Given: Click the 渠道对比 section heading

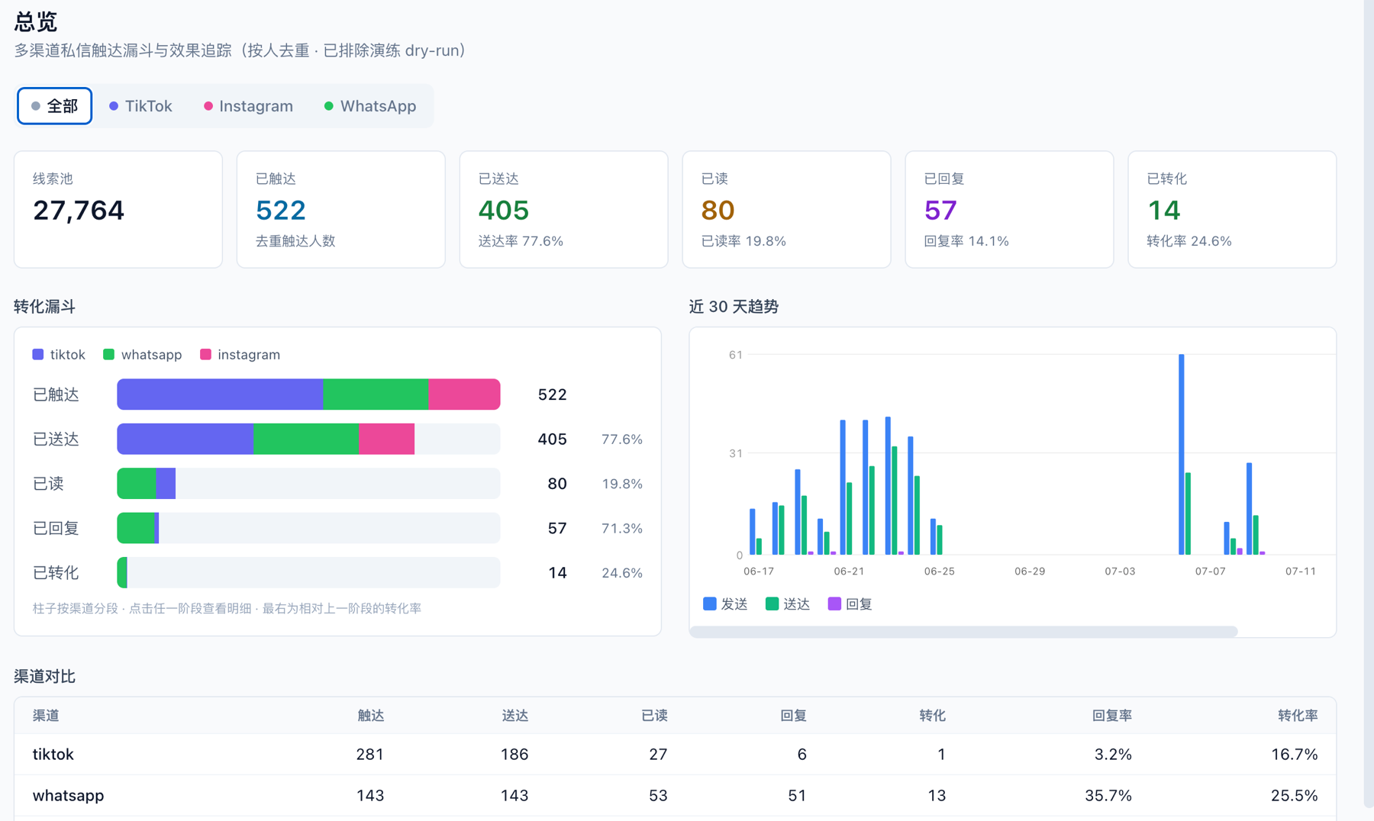Looking at the screenshot, I should pos(45,677).
